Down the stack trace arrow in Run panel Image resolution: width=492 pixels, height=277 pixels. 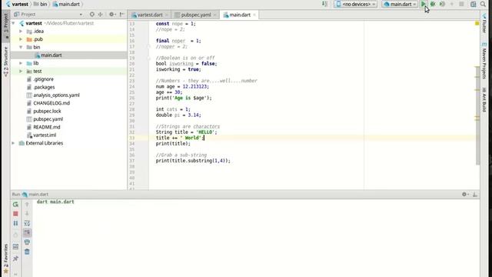27,214
